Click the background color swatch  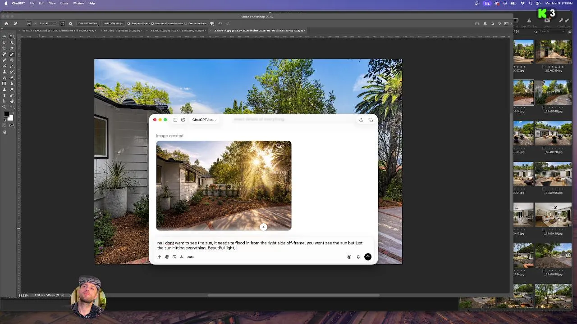pyautogui.click(x=10, y=118)
